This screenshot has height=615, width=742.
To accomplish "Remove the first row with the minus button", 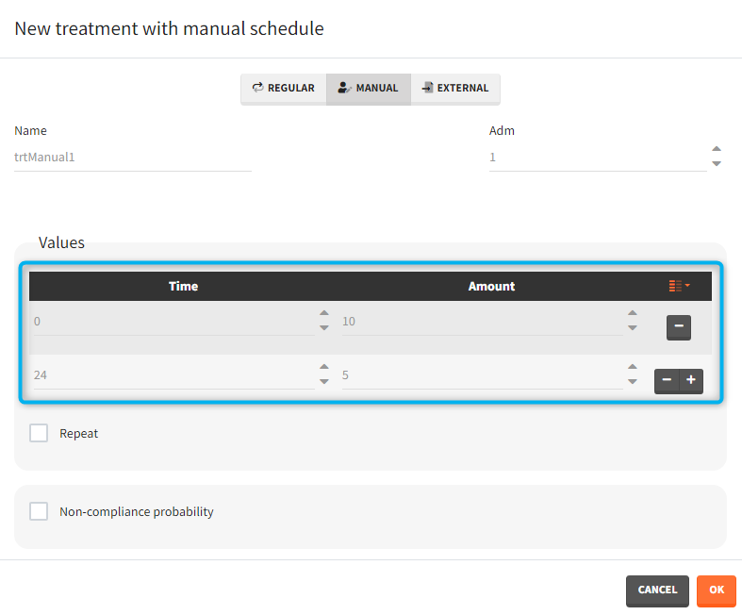I will 679,327.
